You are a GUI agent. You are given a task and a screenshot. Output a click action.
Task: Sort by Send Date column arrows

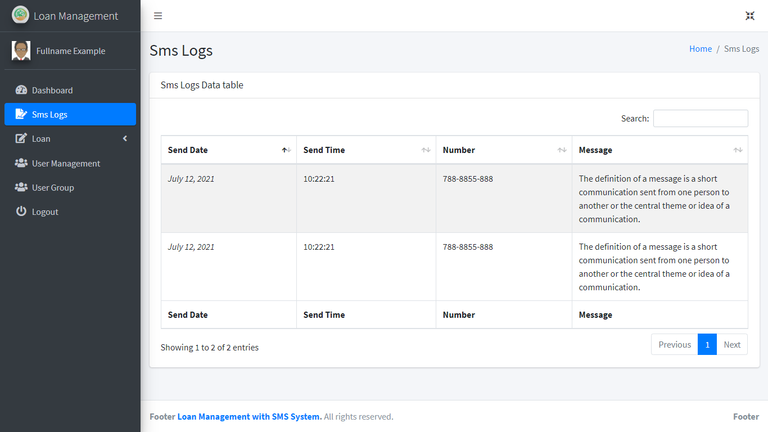286,150
